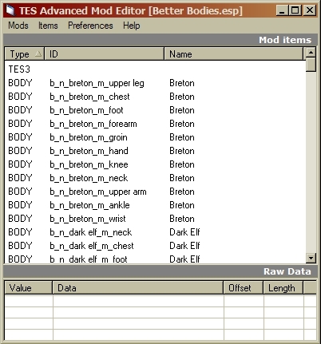The image size is (321, 344).
Task: Sort list by ID column header
Action: (104, 54)
